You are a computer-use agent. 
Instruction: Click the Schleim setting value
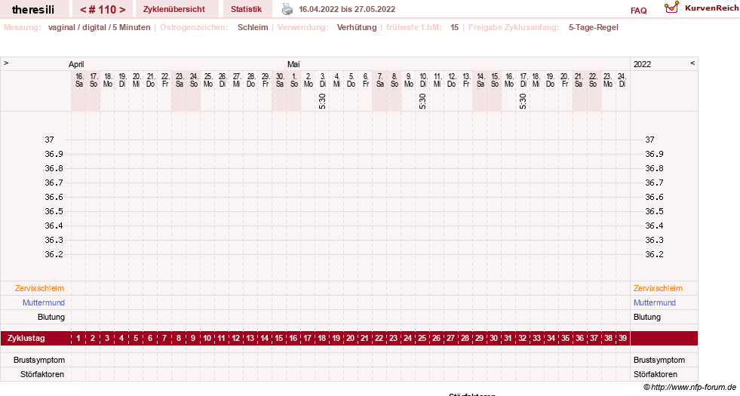(253, 27)
